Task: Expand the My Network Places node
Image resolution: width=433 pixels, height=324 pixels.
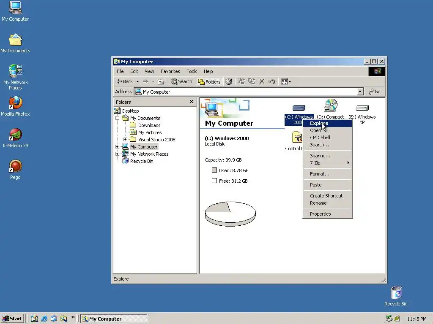Action: click(x=117, y=154)
